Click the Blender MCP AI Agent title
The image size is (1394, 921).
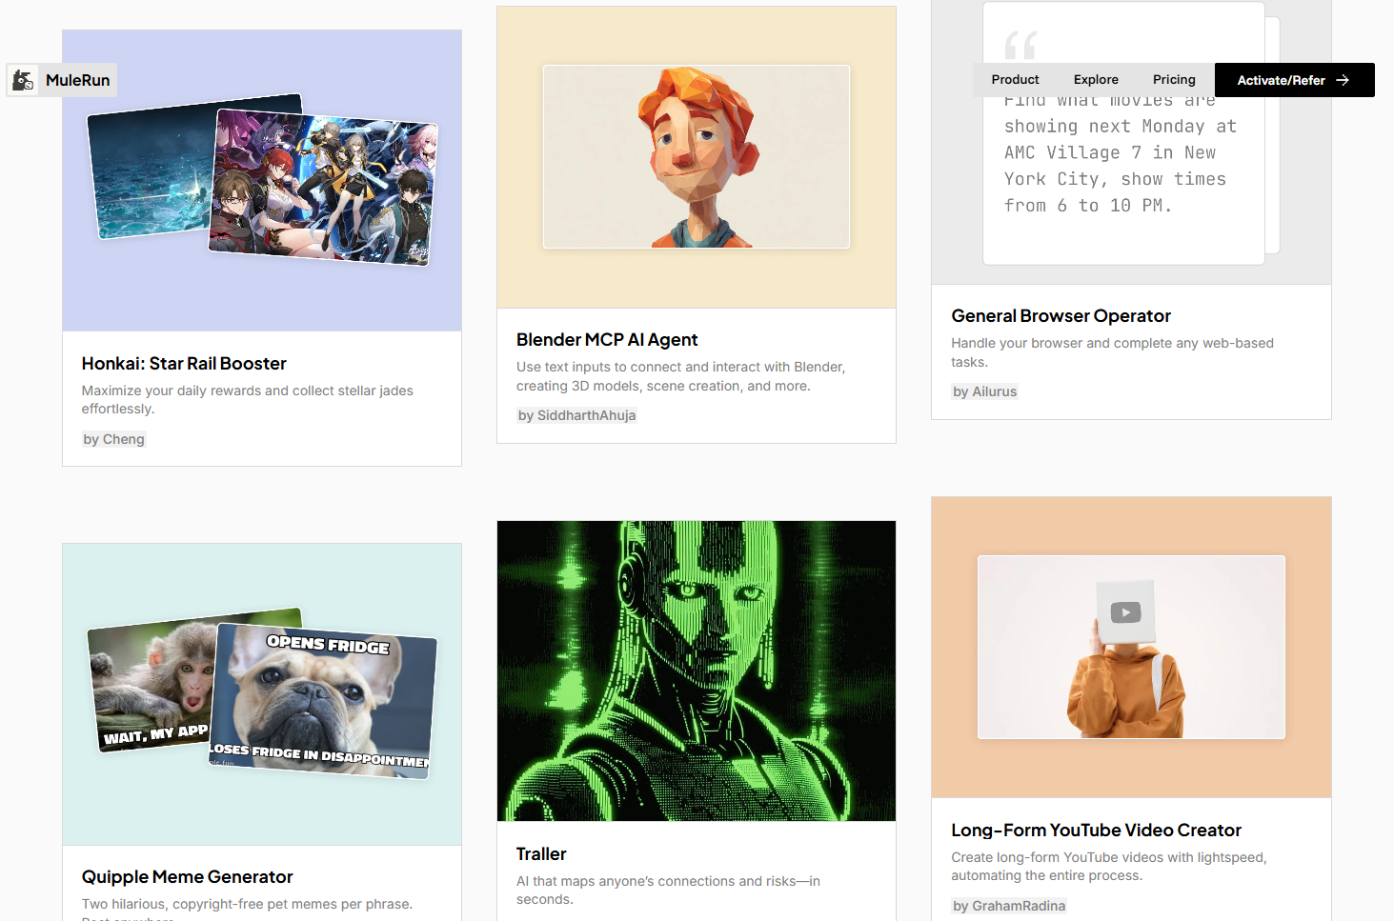(607, 340)
